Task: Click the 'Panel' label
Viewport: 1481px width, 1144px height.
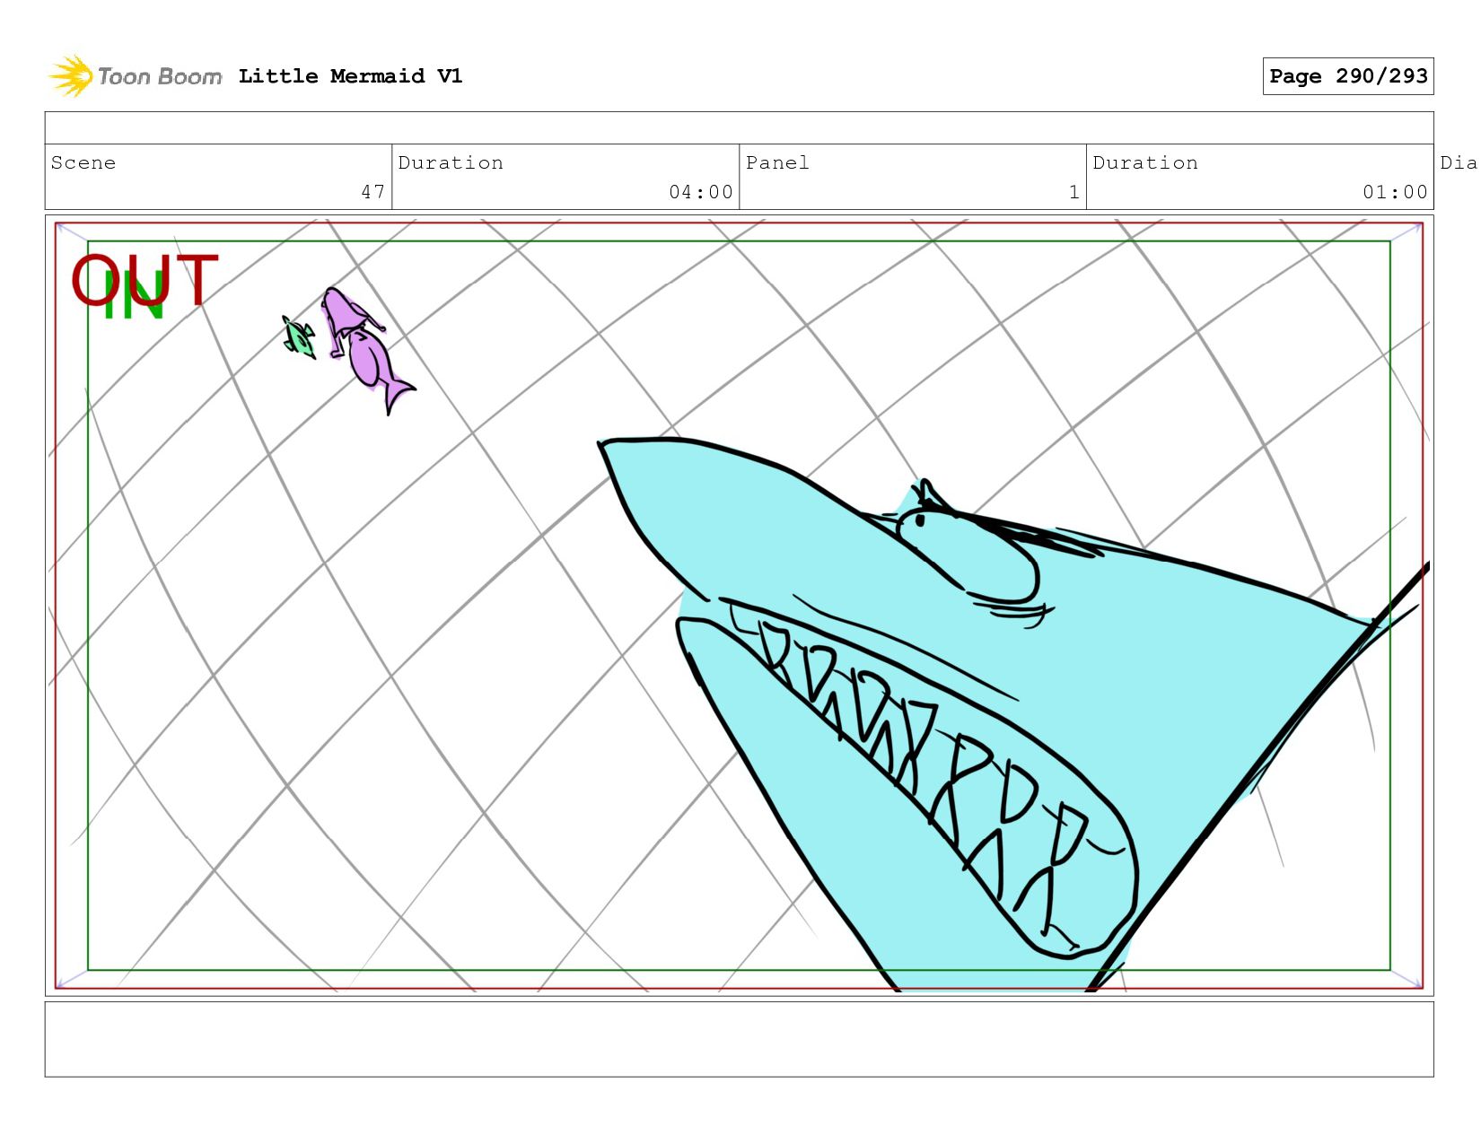Action: [x=777, y=162]
